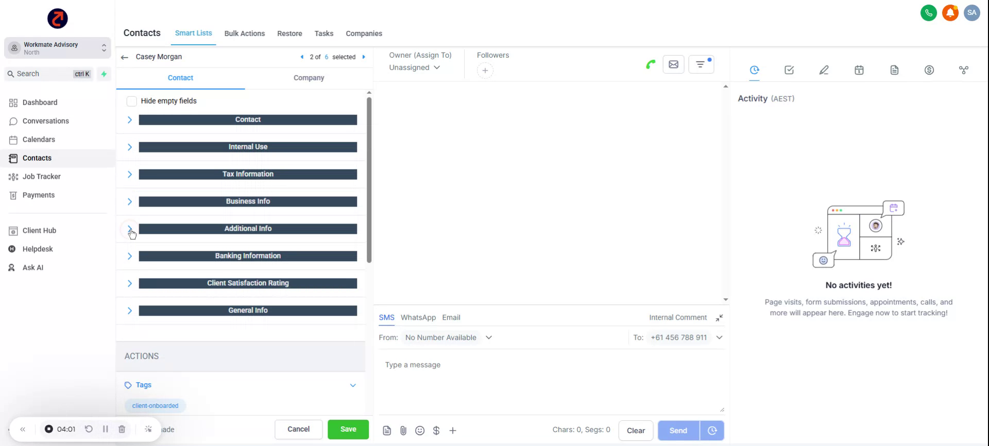Image resolution: width=989 pixels, height=446 pixels.
Task: Go to next selected contact
Action: point(364,57)
